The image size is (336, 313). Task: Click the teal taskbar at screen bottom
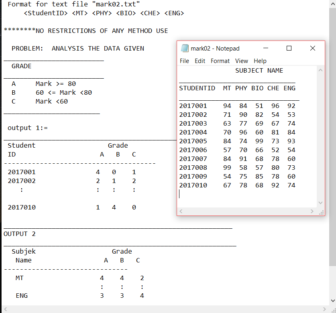point(168,310)
